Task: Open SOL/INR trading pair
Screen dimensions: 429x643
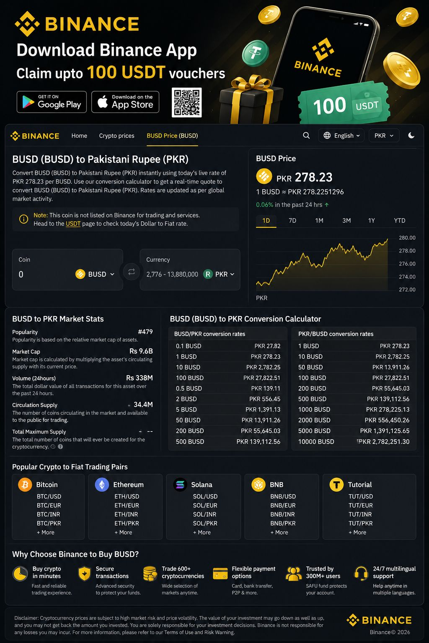Action: (205, 514)
